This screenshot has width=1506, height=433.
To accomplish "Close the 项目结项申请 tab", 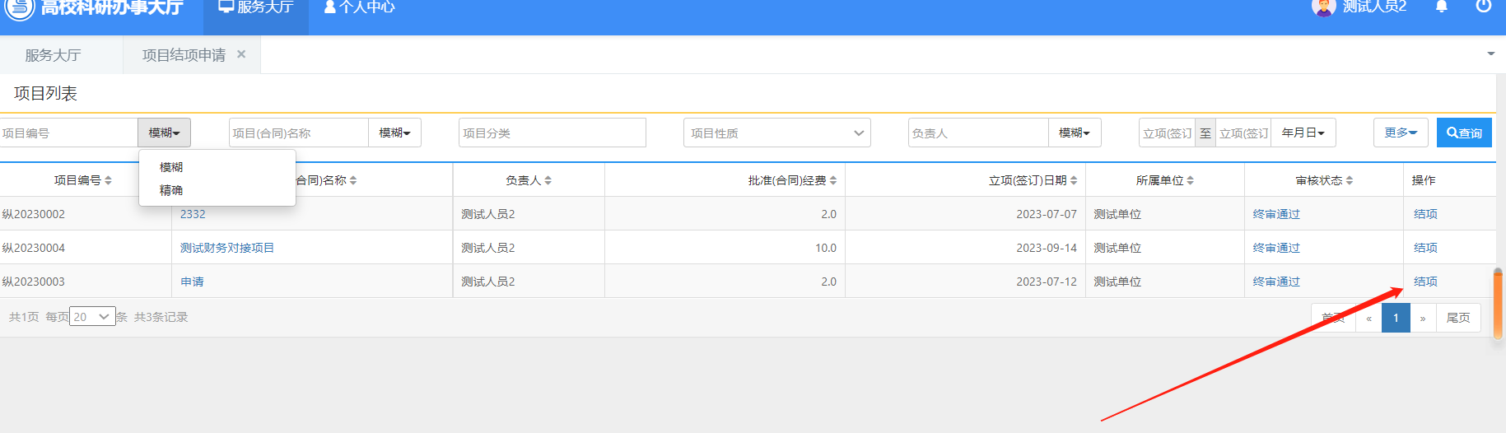I will click(x=241, y=54).
